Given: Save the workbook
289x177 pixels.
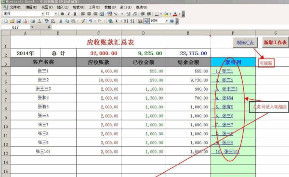Looking at the screenshot, I should (18, 21).
